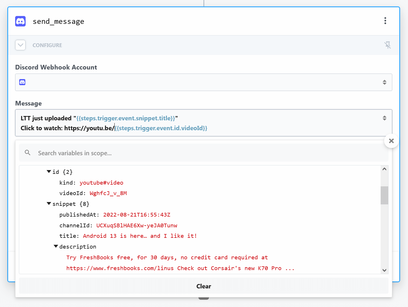Click the scroll down arrow in variables list
This screenshot has height=307, width=408.
tap(384, 270)
